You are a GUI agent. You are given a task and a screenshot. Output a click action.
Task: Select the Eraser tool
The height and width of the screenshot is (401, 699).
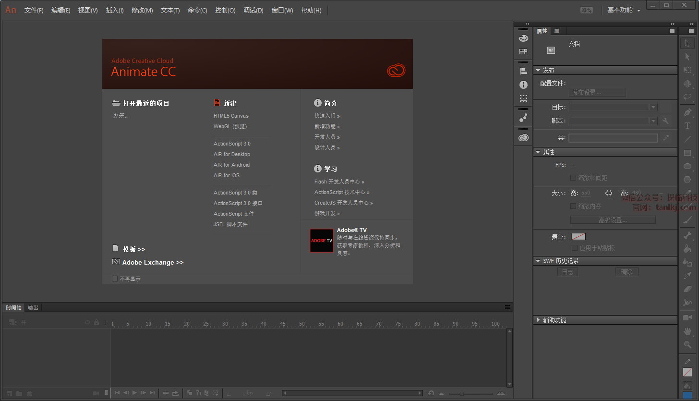687,289
